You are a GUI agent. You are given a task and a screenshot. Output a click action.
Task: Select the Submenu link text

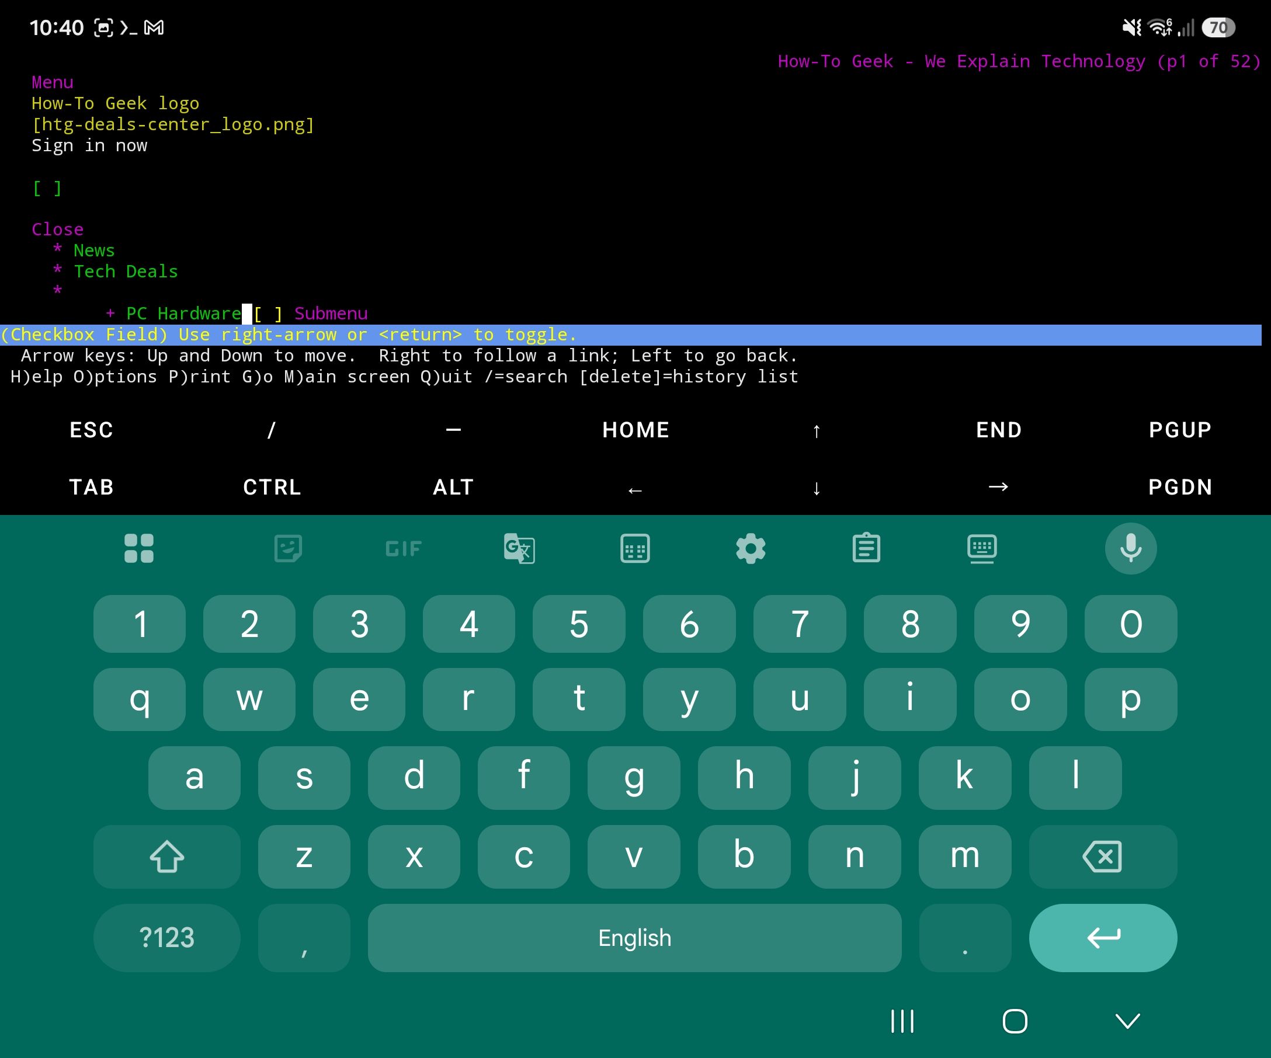[x=331, y=314]
